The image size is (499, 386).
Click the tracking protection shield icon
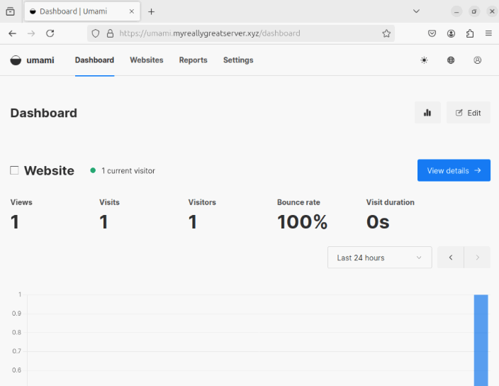pyautogui.click(x=96, y=33)
